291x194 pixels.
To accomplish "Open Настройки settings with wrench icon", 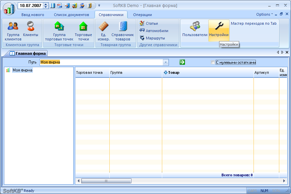I will coord(219,31).
